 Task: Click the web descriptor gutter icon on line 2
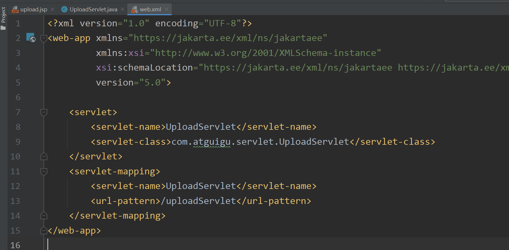pos(31,37)
